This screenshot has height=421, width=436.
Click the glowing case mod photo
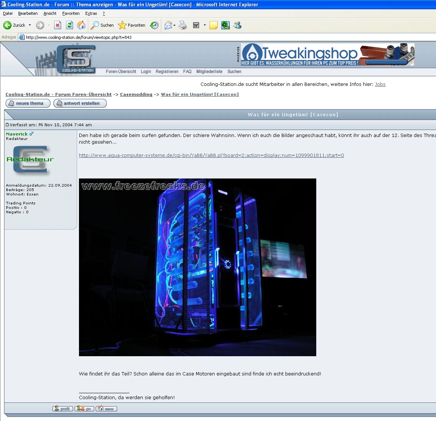(197, 267)
